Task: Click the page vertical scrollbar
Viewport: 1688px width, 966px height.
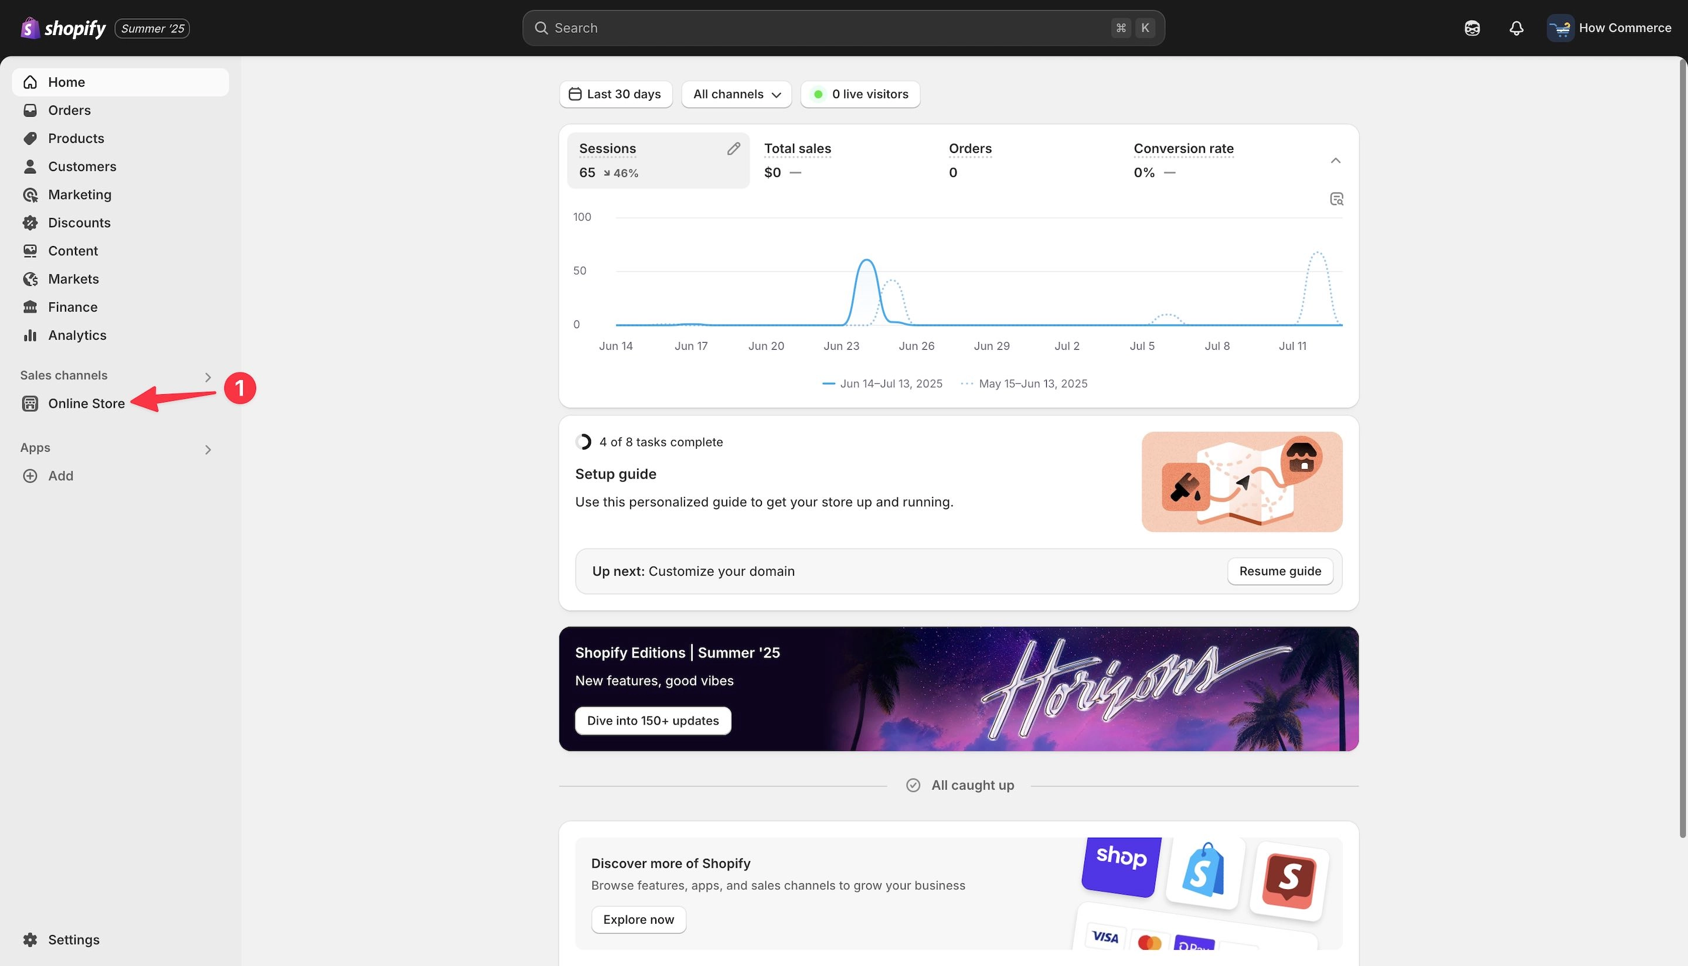Action: 1683,448
